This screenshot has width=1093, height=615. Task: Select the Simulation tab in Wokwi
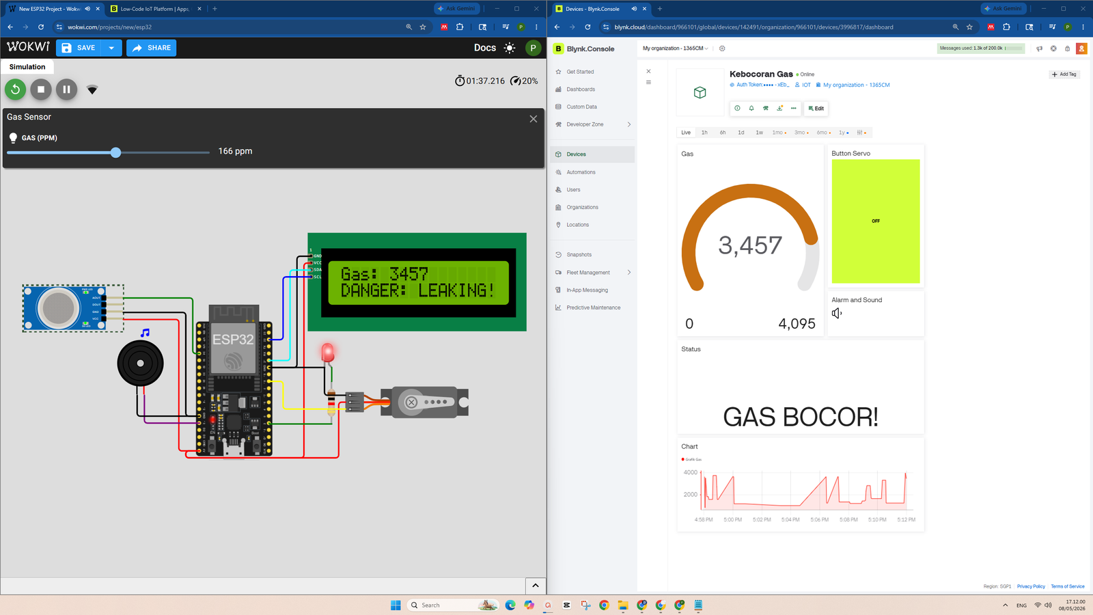click(27, 67)
